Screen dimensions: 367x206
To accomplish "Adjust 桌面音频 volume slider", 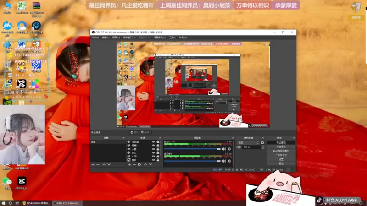I will pyautogui.click(x=192, y=161).
